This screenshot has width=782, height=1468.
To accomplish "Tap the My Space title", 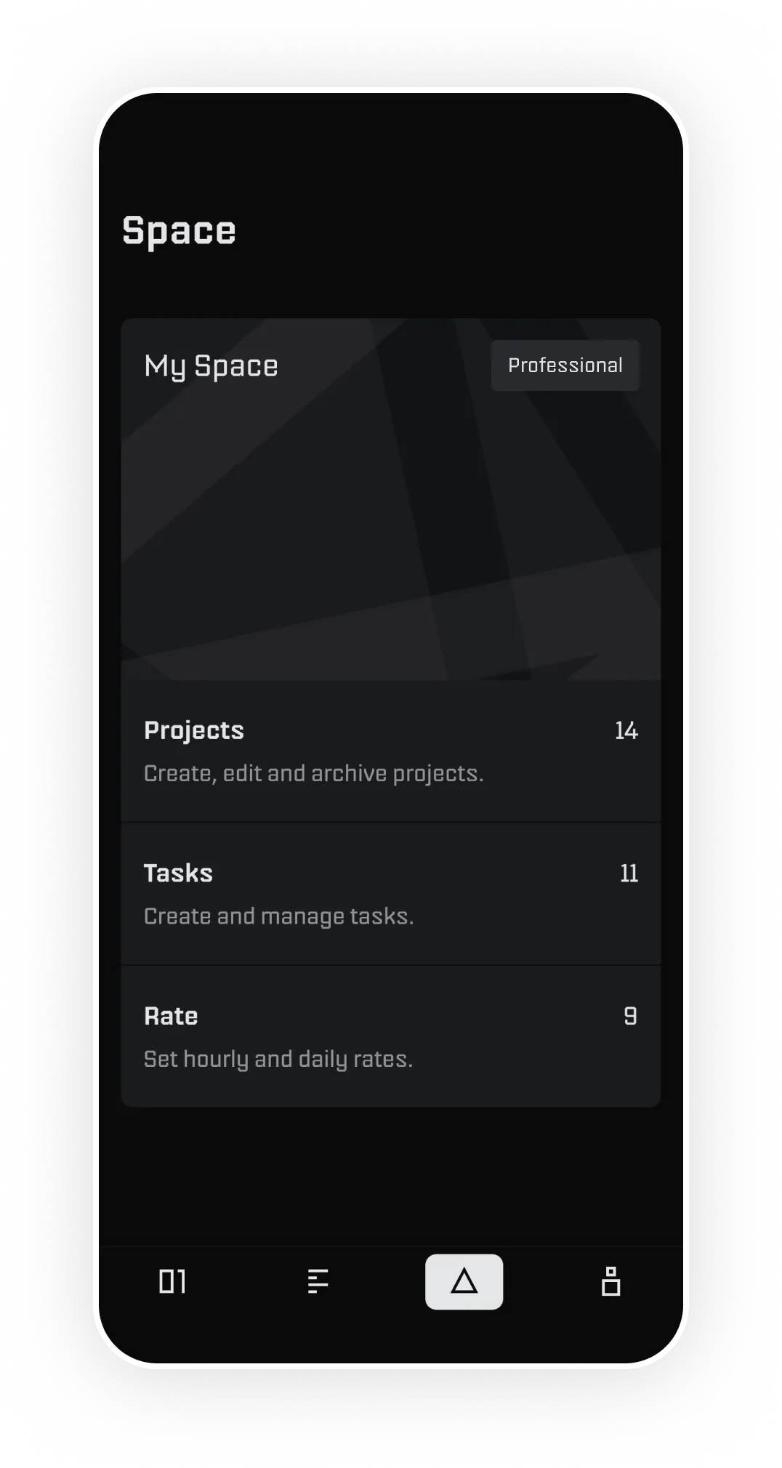I will 211,367.
